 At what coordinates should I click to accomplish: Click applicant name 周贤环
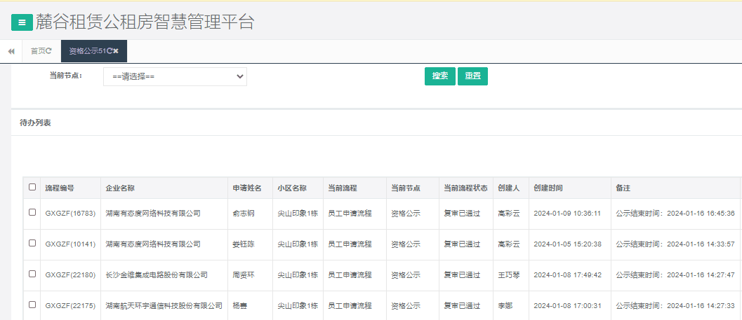pyautogui.click(x=244, y=274)
